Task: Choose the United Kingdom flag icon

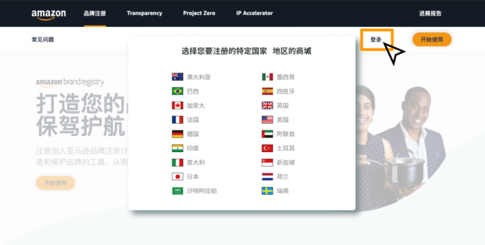Action: (x=267, y=106)
